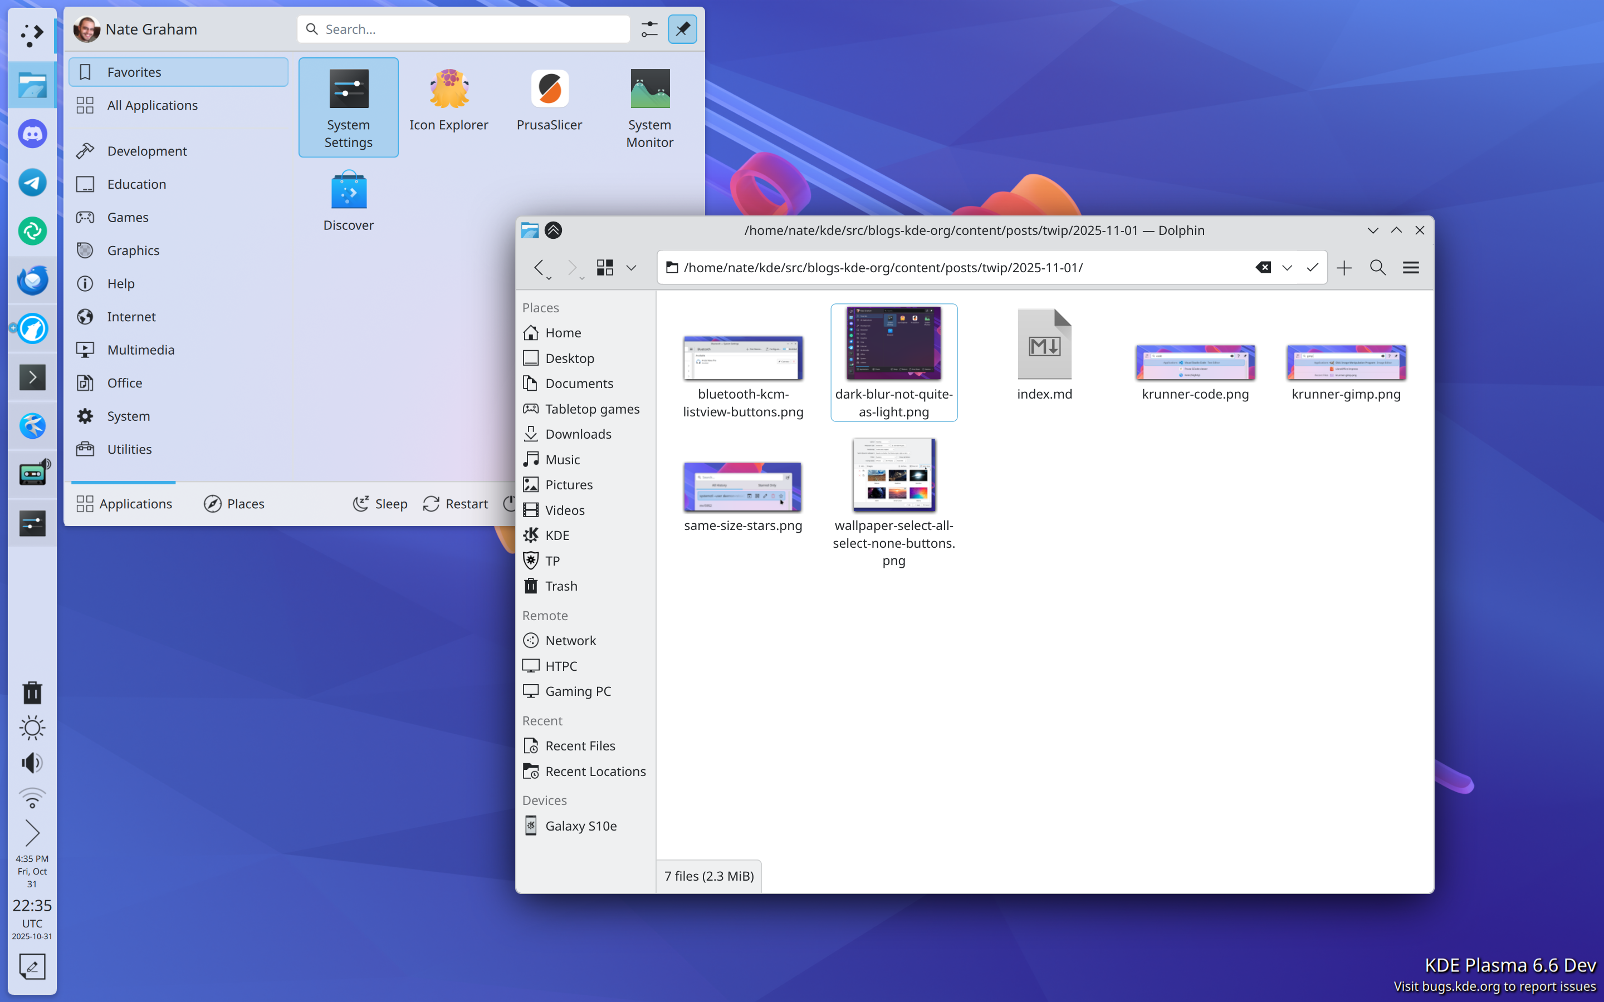Image resolution: width=1604 pixels, height=1002 pixels.
Task: Click the volume icon in the panel
Action: pyautogui.click(x=32, y=762)
